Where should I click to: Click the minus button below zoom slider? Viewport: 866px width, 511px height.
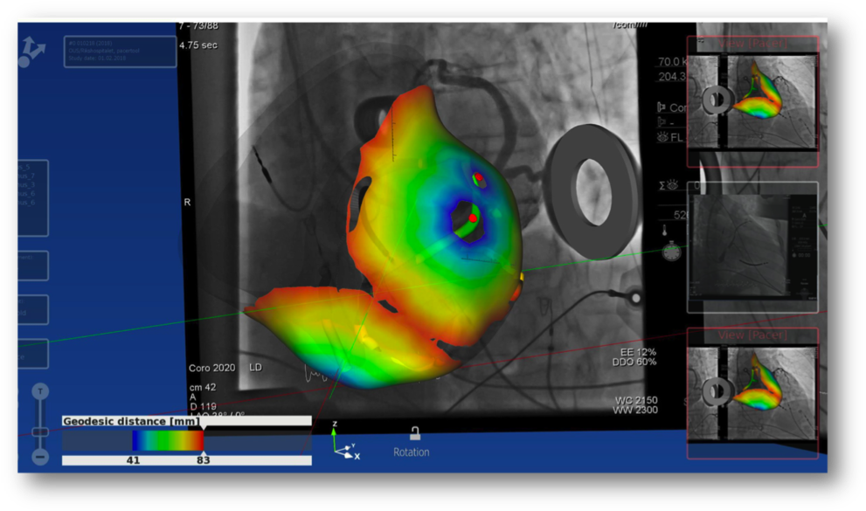coord(40,456)
